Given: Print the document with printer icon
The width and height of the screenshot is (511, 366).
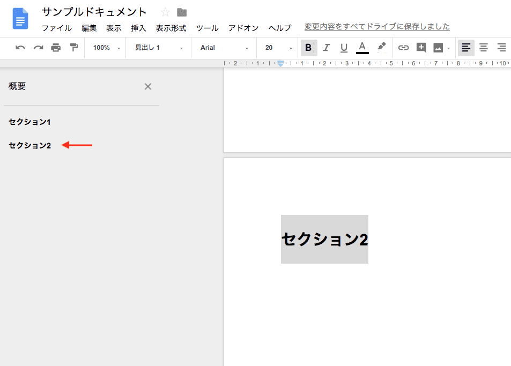Looking at the screenshot, I should pyautogui.click(x=56, y=48).
